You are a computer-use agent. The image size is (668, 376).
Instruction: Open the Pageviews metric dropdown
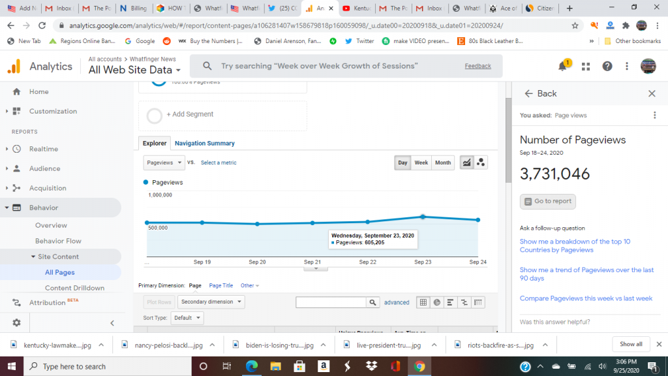pyautogui.click(x=163, y=163)
